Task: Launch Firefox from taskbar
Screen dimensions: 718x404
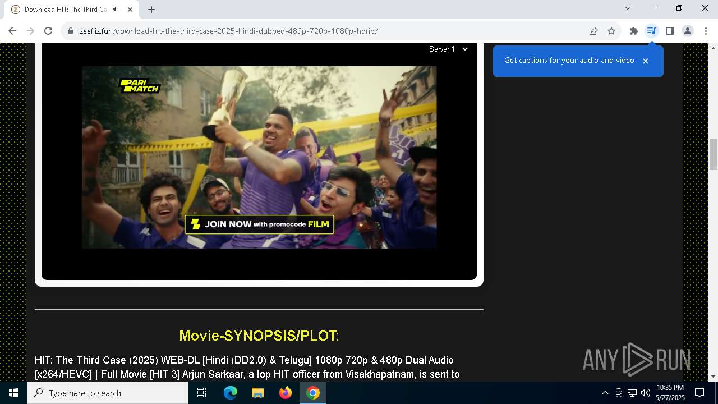Action: point(286,393)
